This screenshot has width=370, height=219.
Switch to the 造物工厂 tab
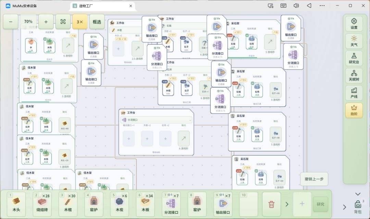102,6
